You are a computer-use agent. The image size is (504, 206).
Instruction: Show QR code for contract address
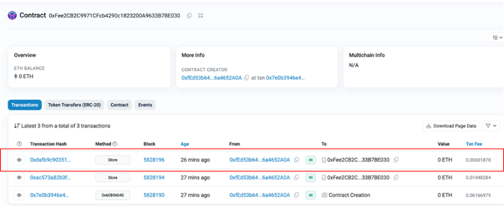coord(201,16)
